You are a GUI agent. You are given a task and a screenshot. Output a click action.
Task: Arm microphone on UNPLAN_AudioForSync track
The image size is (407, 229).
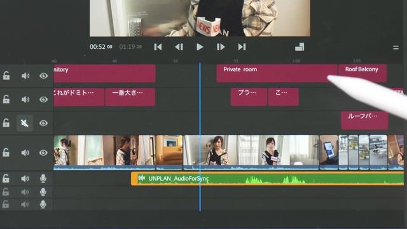43,179
